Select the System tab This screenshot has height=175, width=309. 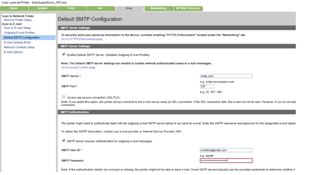point(42,8)
